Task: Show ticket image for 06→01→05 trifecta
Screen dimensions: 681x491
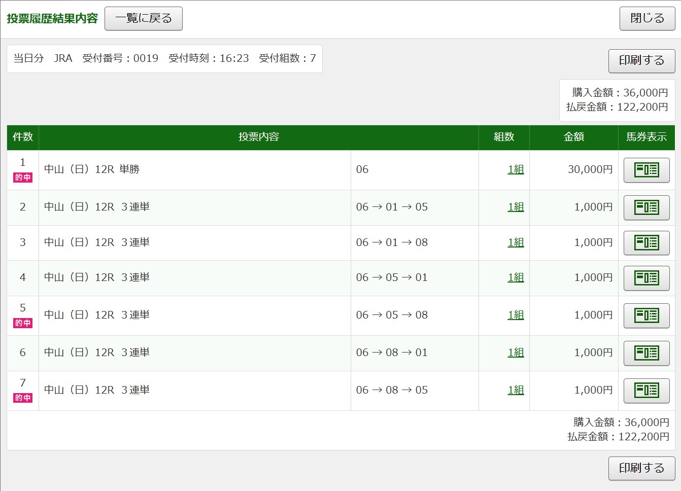Action: pyautogui.click(x=646, y=207)
